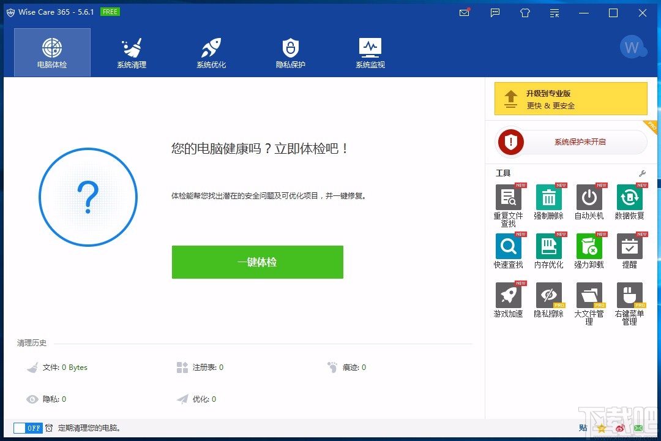Launch the 游戏加速 game booster tool
Screen dimensions: 661x441
click(x=509, y=301)
